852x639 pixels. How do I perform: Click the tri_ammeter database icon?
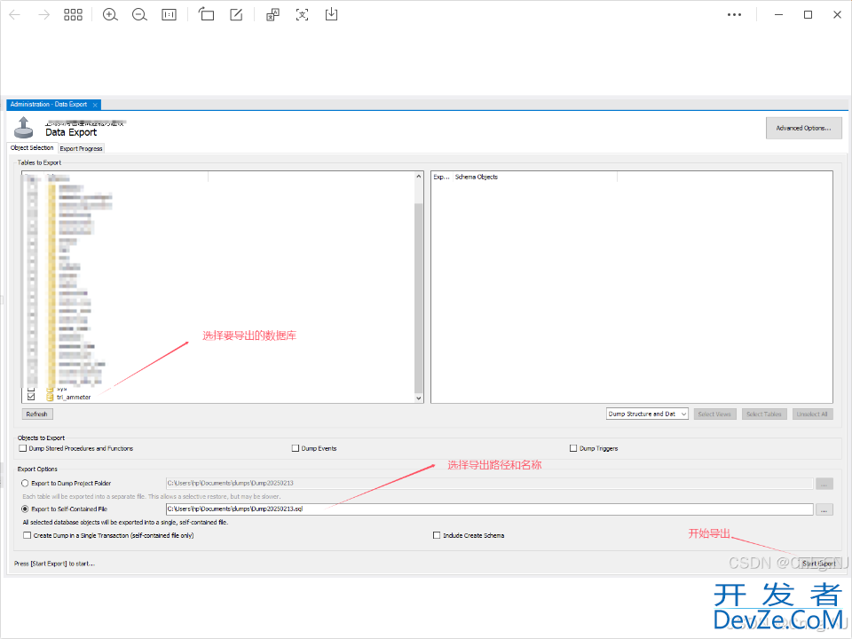50,398
